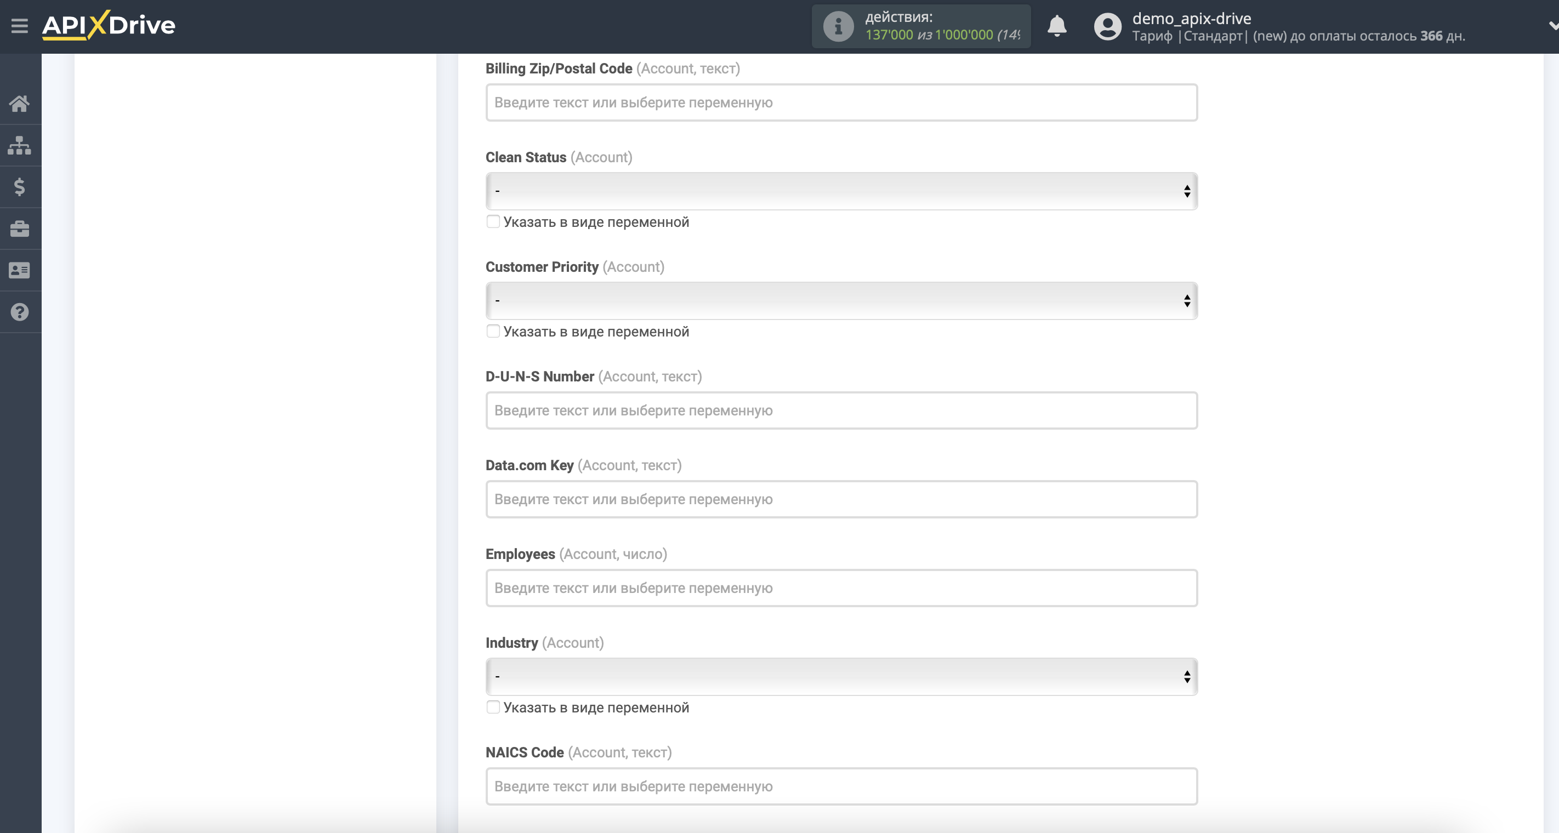The height and width of the screenshot is (833, 1559).
Task: Expand the account menu chevron
Action: [1553, 26]
